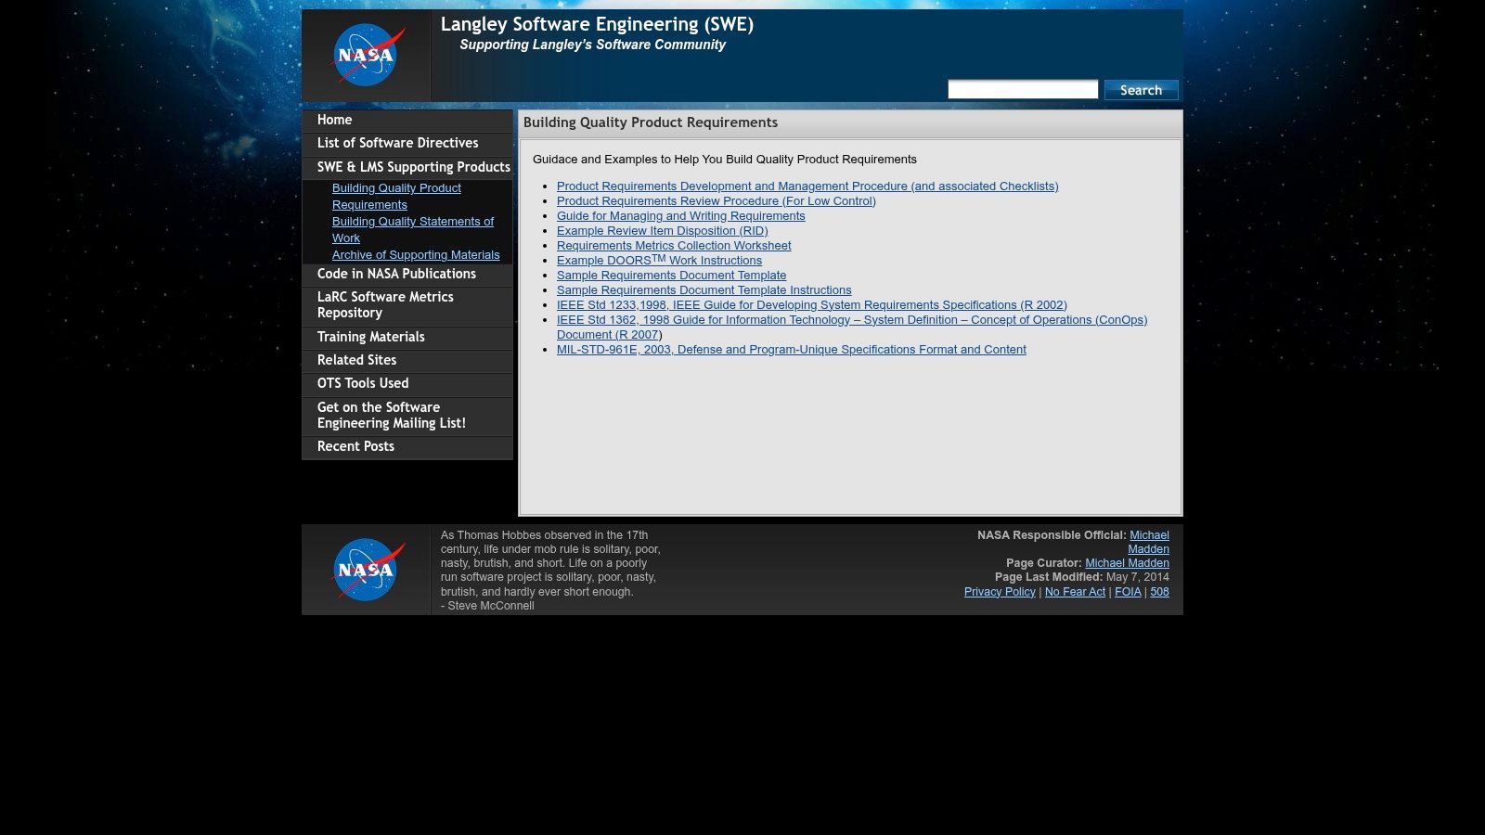Open Guide for Managing and Writing Requirements
Image resolution: width=1485 pixels, height=835 pixels.
(x=681, y=216)
